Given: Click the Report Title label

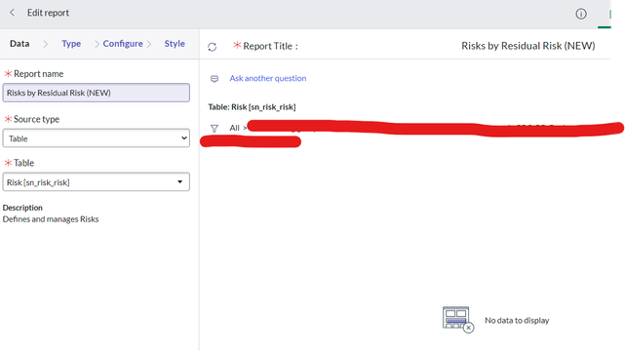Looking at the screenshot, I should point(270,46).
